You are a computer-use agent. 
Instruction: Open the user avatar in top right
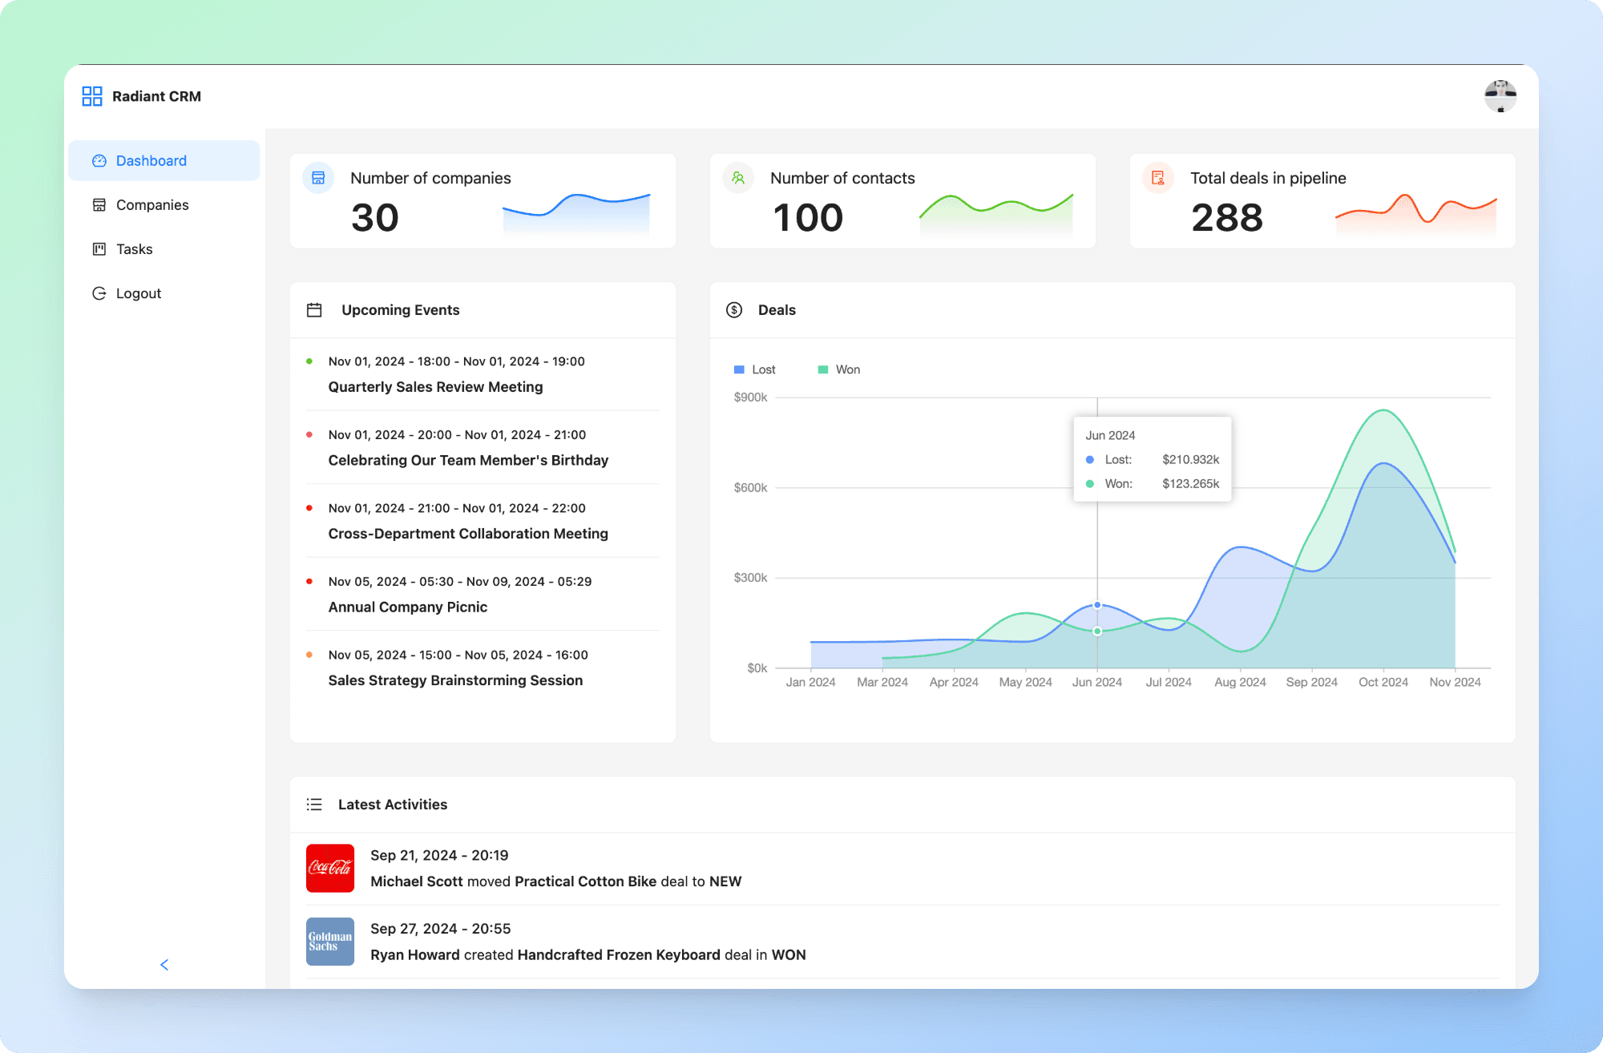1500,96
